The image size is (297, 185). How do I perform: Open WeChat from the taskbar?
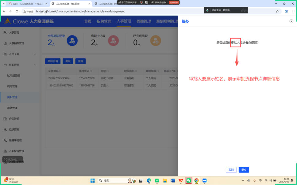189,181
